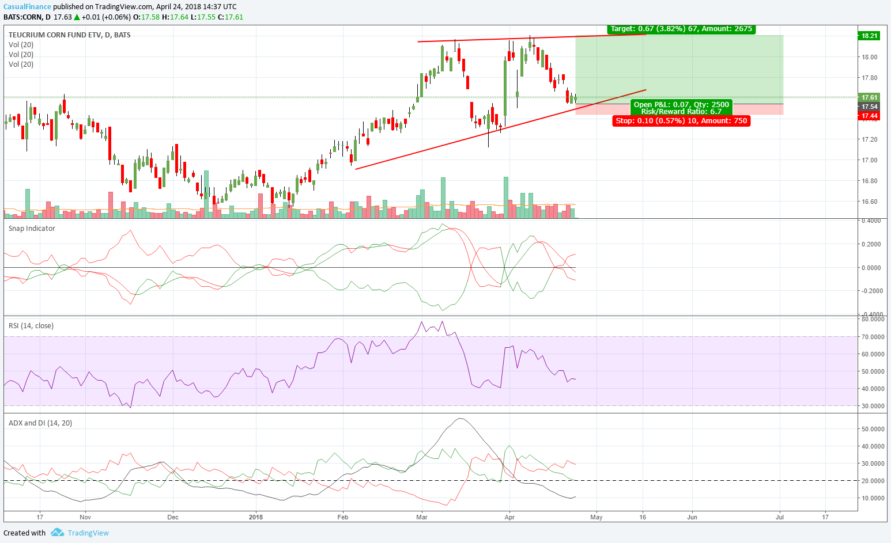Click the Dec label on time axis
The height and width of the screenshot is (543, 891).
pos(173,517)
